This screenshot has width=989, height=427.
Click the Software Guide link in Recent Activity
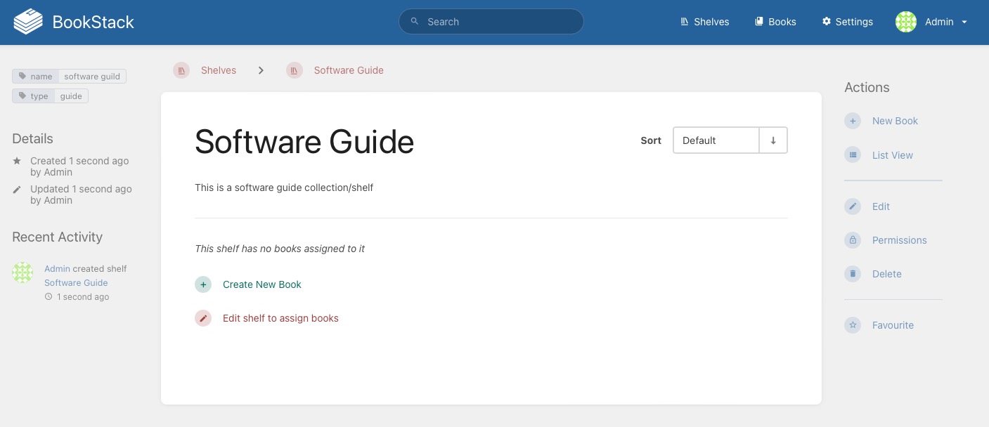(76, 282)
